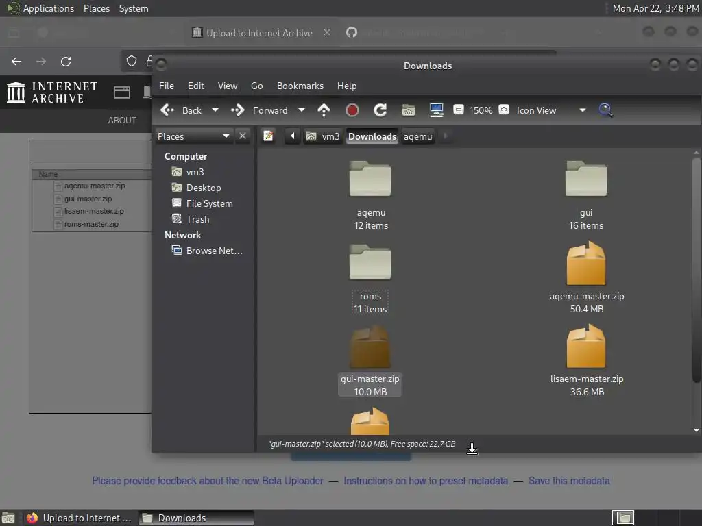702x526 pixels.
Task: Click the show desktop icon in taskbar
Action: (x=8, y=518)
